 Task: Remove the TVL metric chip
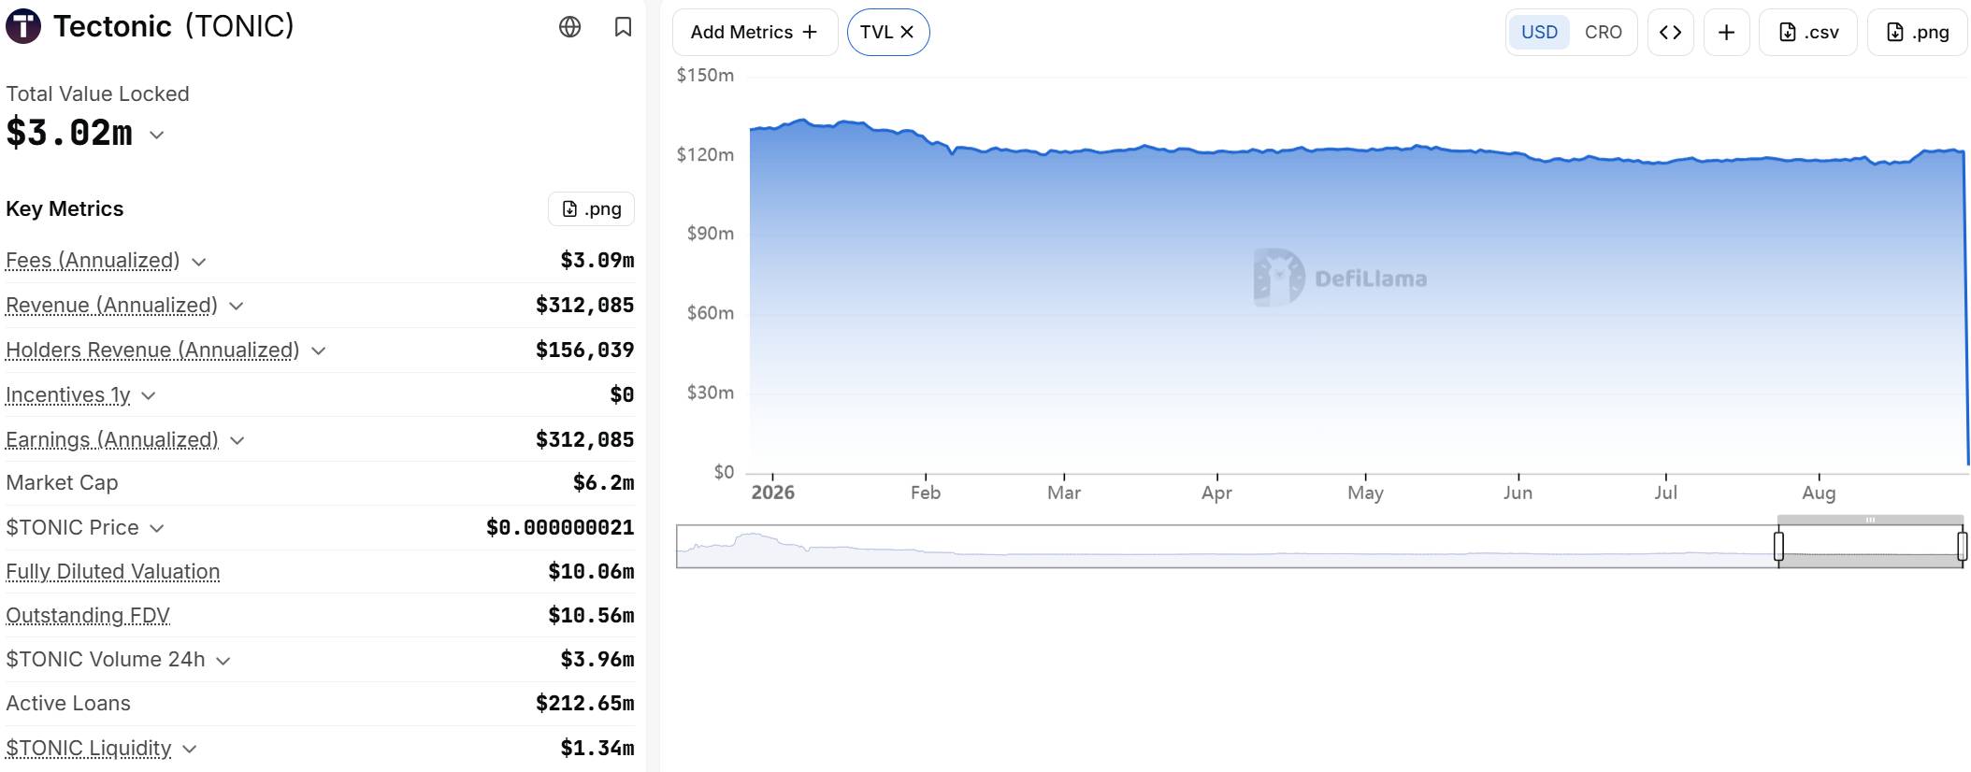coord(907,32)
